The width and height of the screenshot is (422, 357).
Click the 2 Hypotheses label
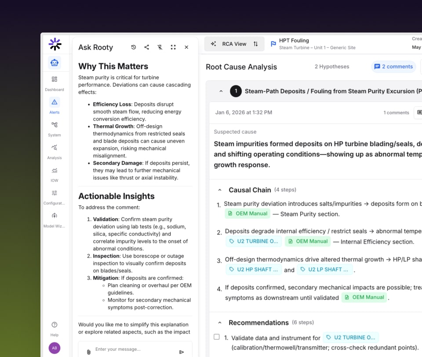(x=332, y=66)
